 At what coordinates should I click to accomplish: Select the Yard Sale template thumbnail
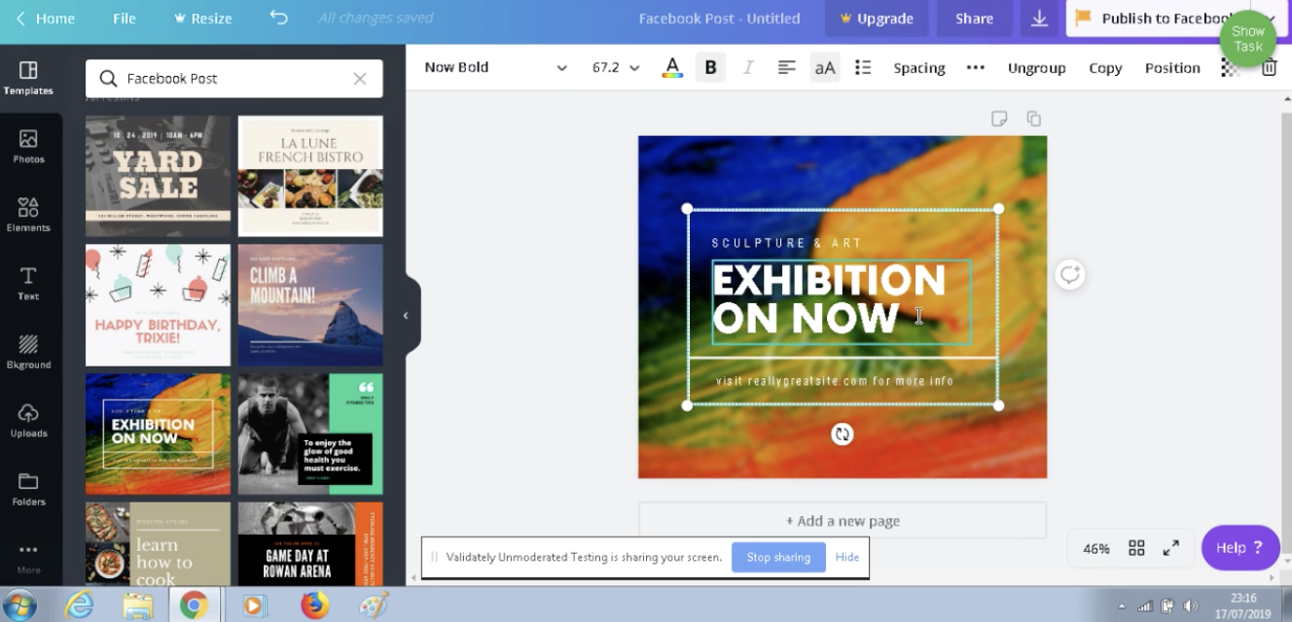click(158, 176)
